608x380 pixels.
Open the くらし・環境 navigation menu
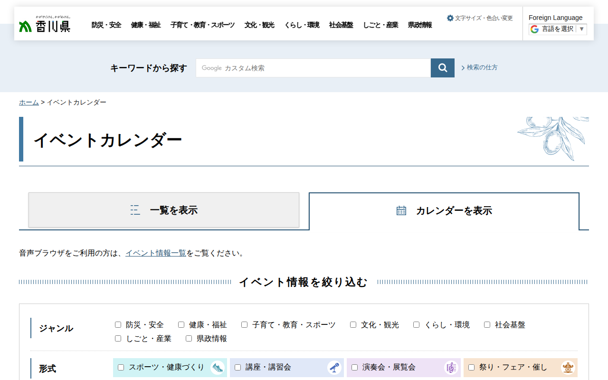(302, 25)
